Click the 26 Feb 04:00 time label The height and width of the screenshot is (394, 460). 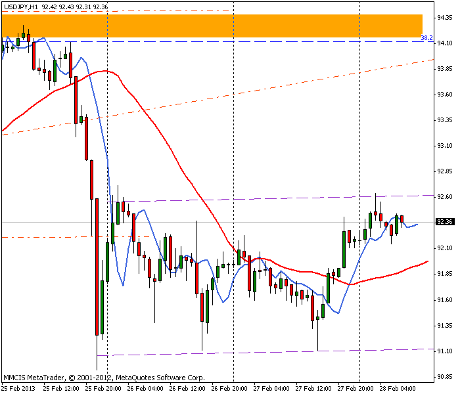tap(145, 389)
